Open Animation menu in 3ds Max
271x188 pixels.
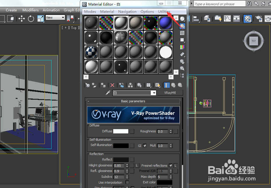[x=51, y=10]
